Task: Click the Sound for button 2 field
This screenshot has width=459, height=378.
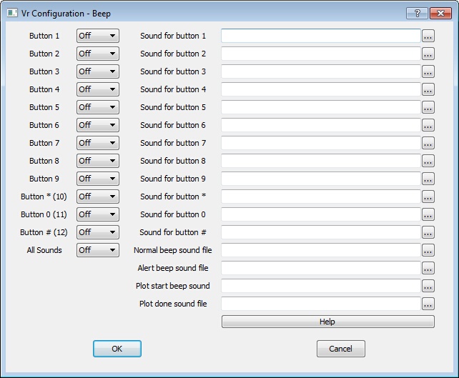Action: pyautogui.click(x=321, y=54)
